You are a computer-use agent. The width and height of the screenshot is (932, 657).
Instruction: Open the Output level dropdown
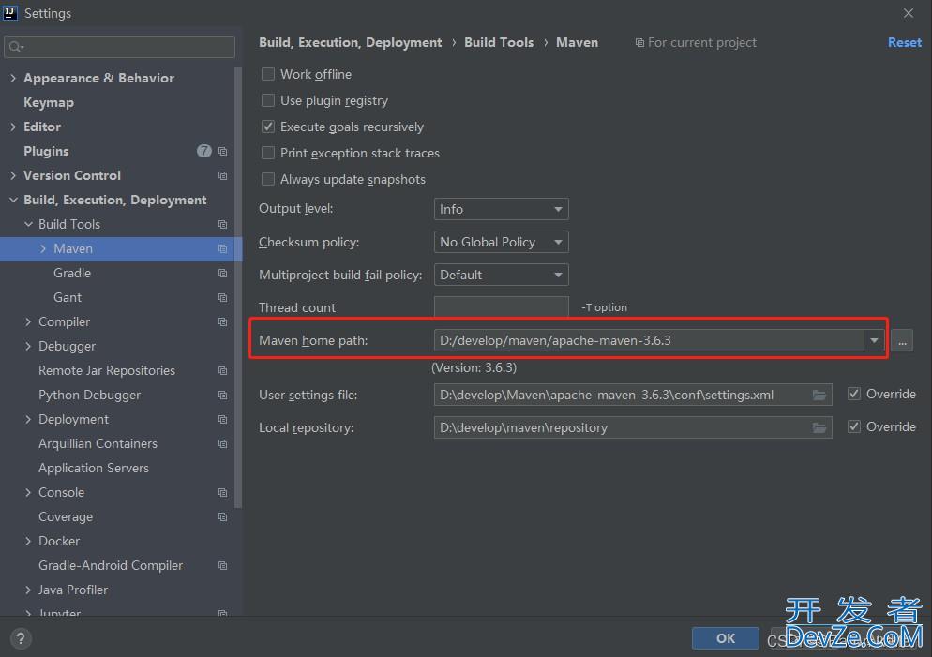[x=501, y=209]
